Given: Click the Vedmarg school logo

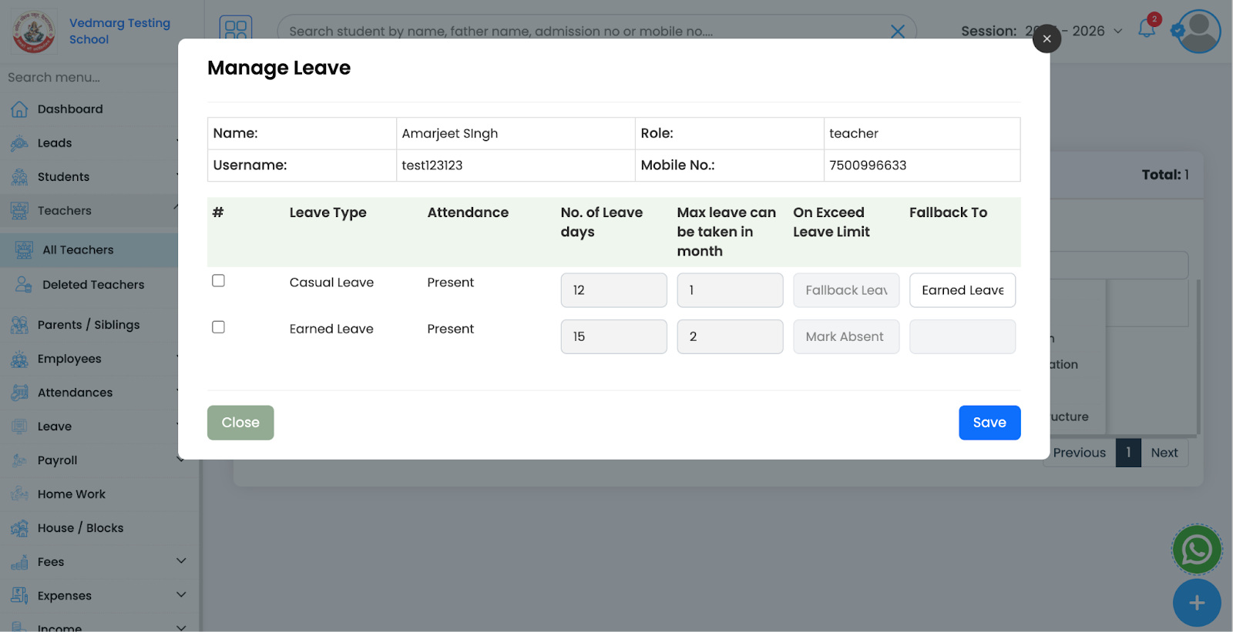Looking at the screenshot, I should [x=33, y=32].
